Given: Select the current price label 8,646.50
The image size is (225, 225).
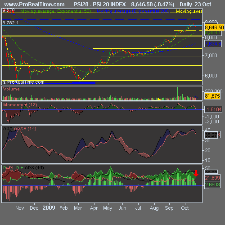Looking at the screenshot, I should pyautogui.click(x=214, y=27).
